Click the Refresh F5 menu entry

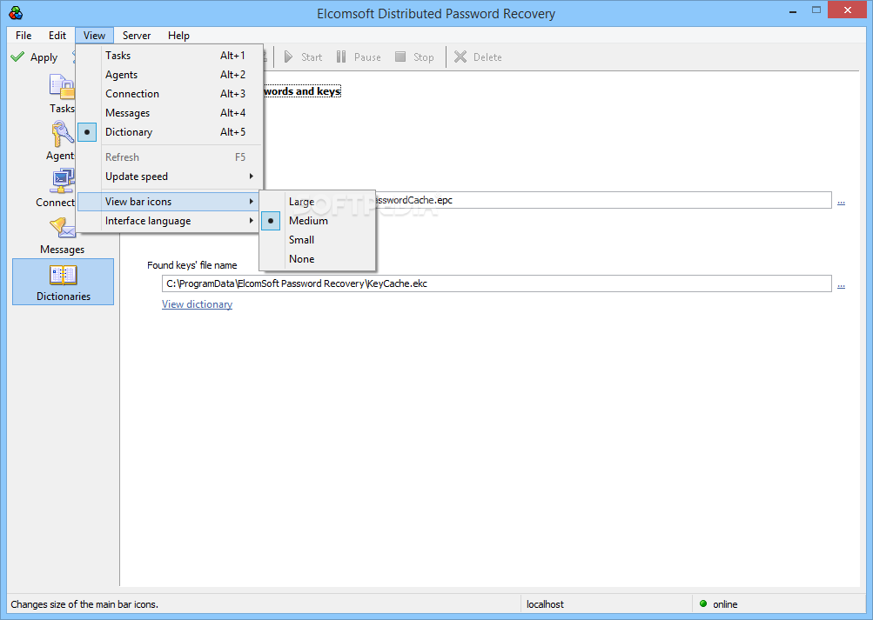(x=169, y=157)
